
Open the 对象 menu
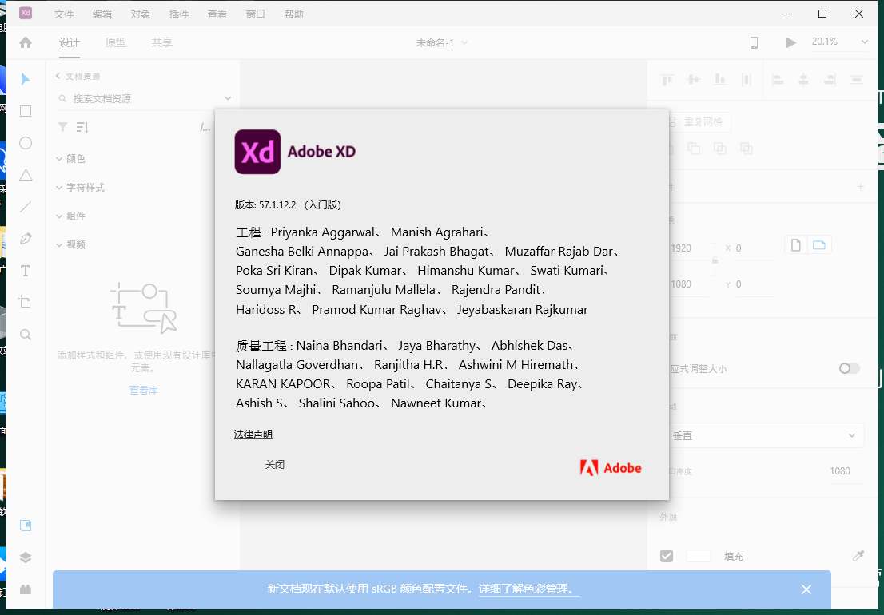[x=141, y=14]
